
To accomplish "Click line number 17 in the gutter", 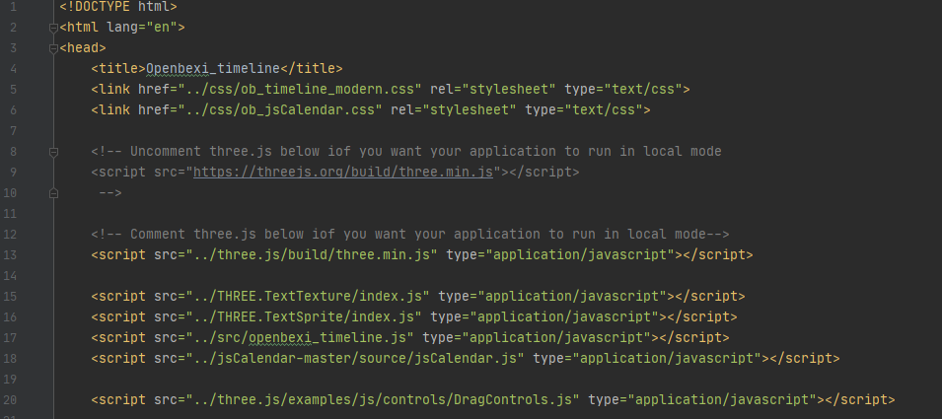I will point(10,337).
